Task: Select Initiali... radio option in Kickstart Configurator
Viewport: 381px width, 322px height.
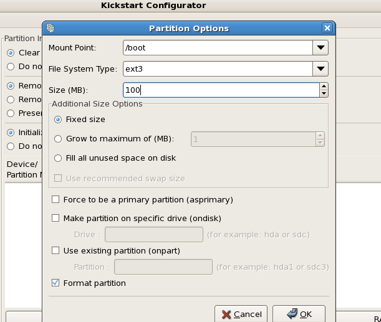Action: point(11,133)
